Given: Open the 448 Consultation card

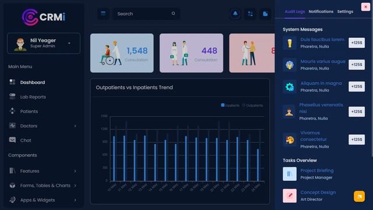Looking at the screenshot, I should pyautogui.click(x=191, y=53).
